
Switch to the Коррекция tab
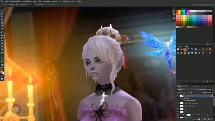(180, 46)
